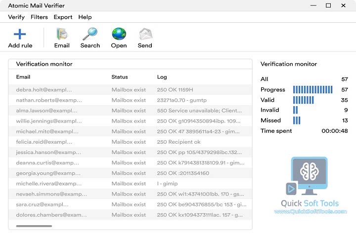Viewport: 356px width, 237px height.
Task: Select the michael.mitc@exampl... row
Action: point(131,131)
